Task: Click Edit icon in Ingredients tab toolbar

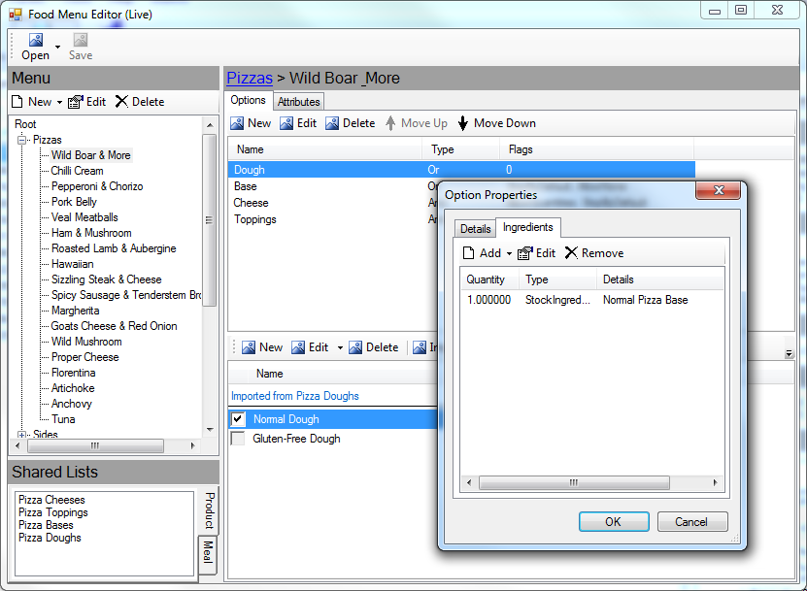Action: pyautogui.click(x=525, y=253)
